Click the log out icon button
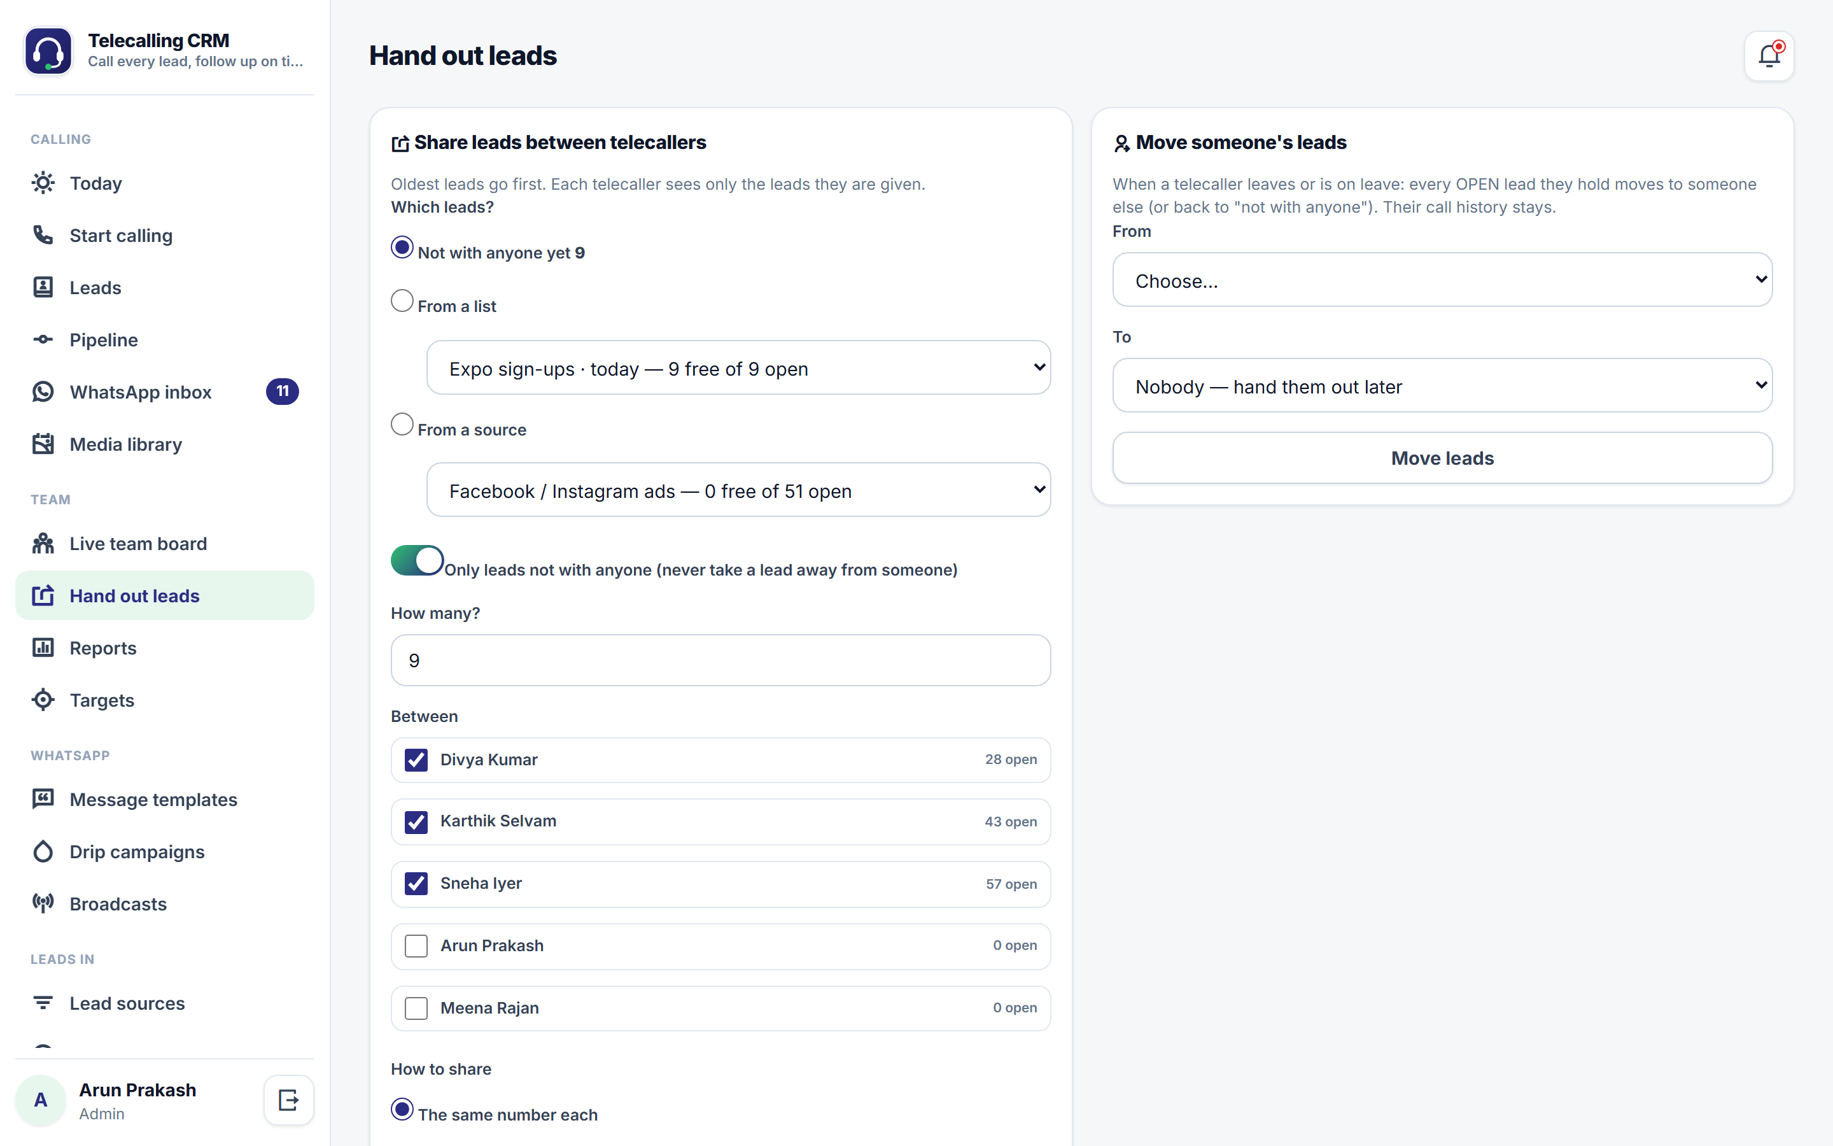The image size is (1833, 1146). coord(288,1100)
